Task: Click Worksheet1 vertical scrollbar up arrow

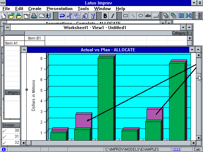Action: coord(190,38)
